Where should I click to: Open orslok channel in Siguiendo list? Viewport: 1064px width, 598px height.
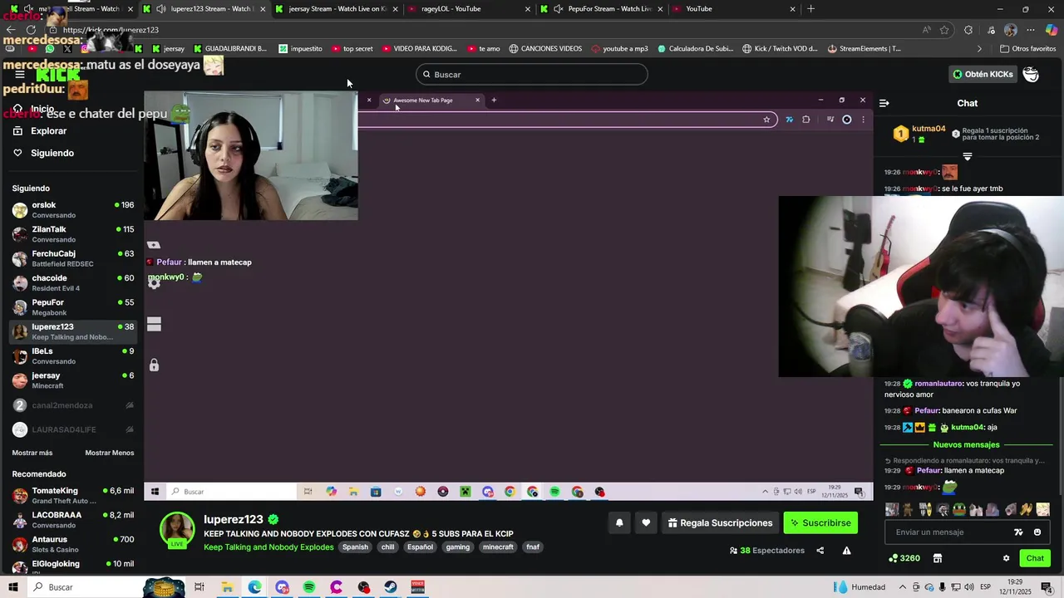(x=72, y=210)
